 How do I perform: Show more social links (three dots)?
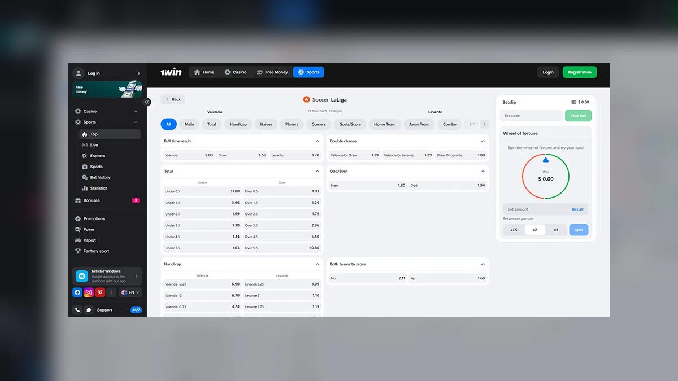[x=111, y=292]
